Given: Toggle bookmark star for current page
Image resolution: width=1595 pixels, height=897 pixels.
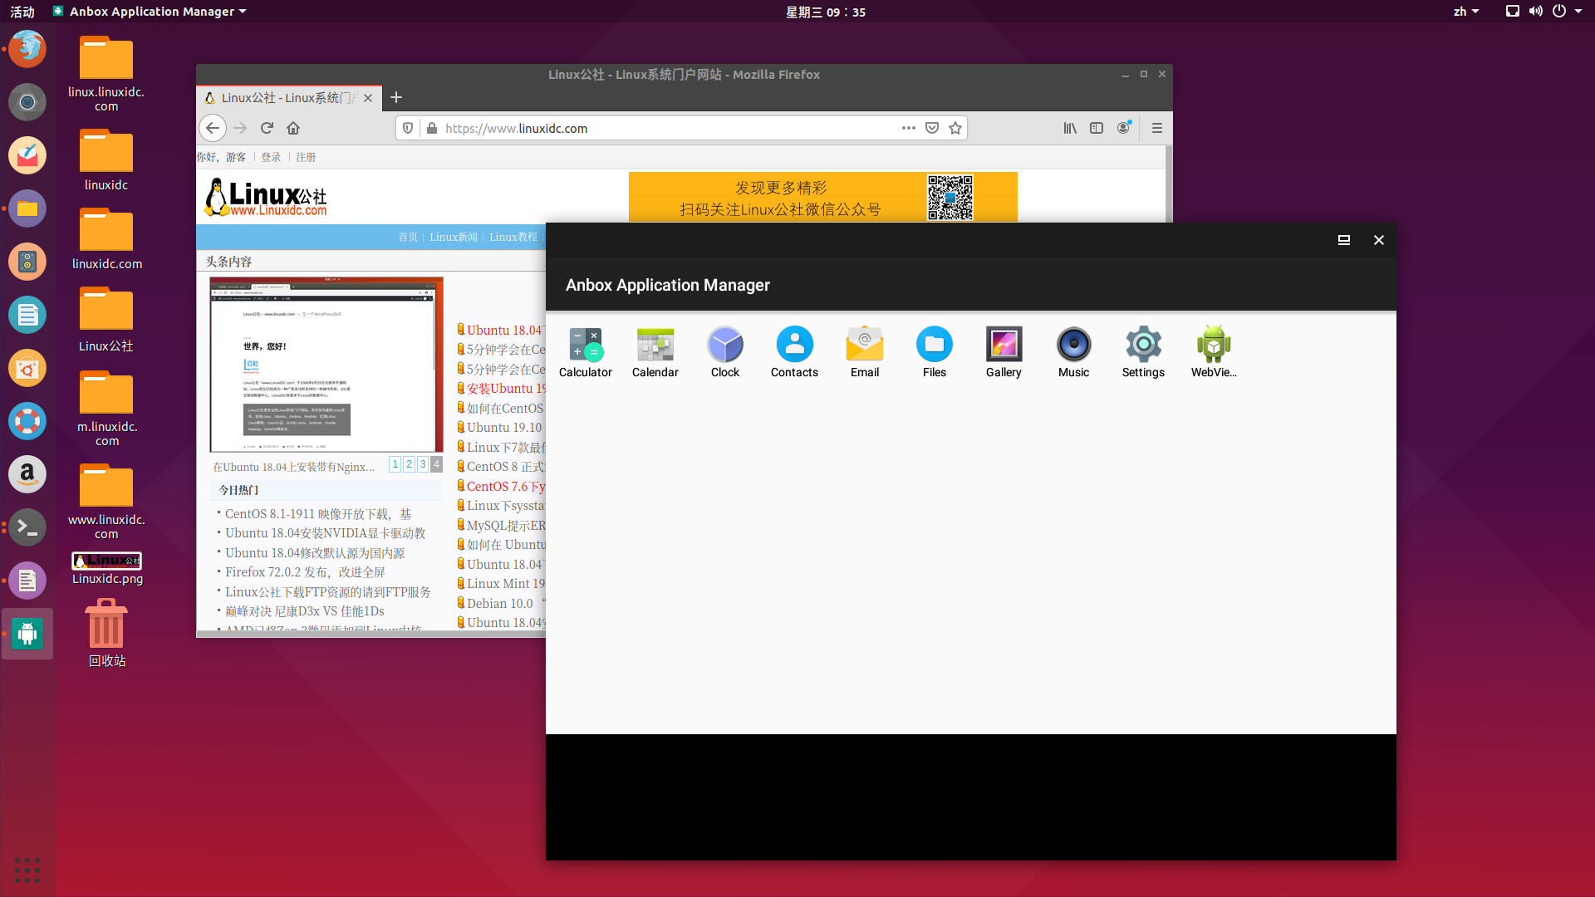Looking at the screenshot, I should (955, 128).
